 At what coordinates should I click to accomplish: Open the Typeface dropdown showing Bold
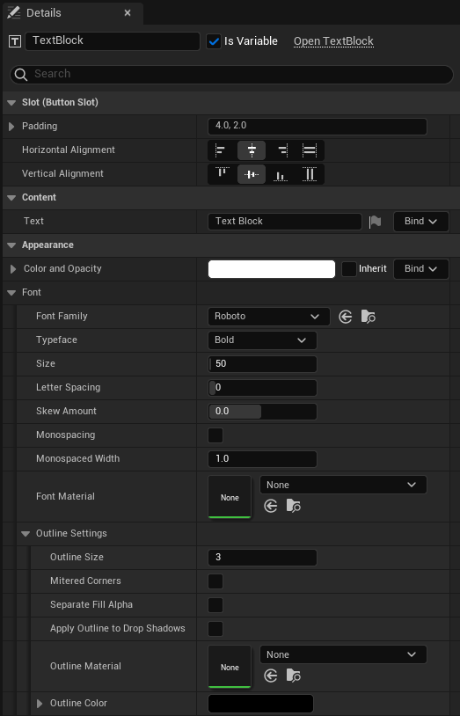262,340
